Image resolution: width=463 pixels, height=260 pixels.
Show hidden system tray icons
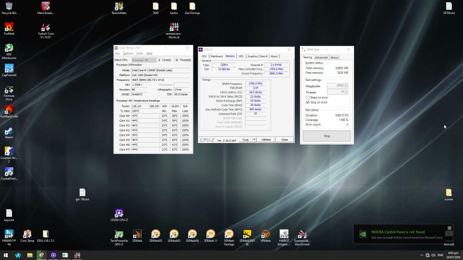pyautogui.click(x=422, y=255)
